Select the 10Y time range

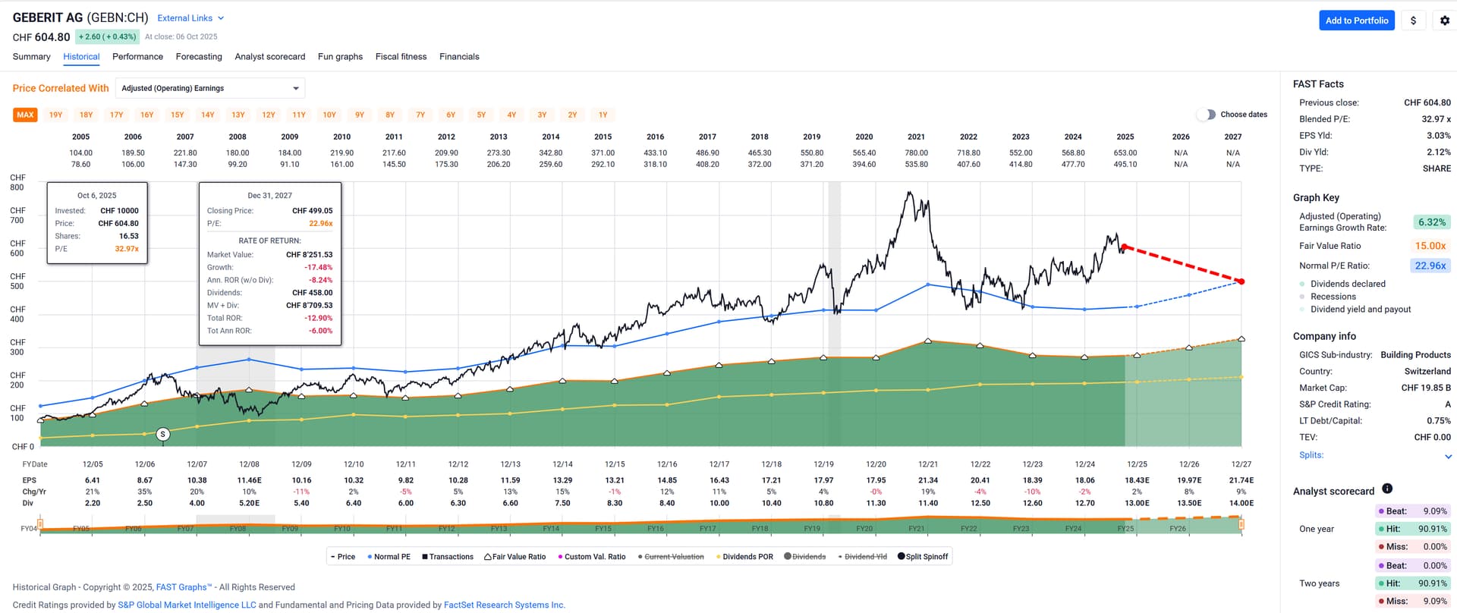329,115
